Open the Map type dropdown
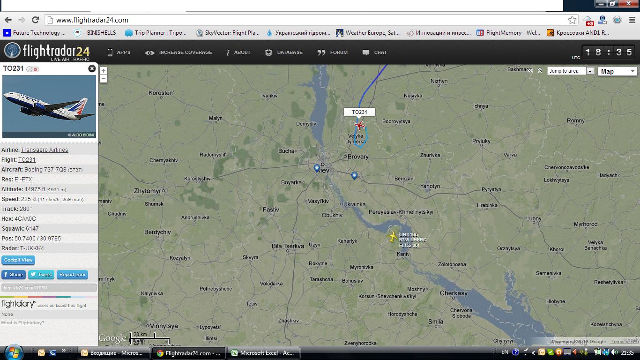The image size is (640, 360). (x=618, y=71)
